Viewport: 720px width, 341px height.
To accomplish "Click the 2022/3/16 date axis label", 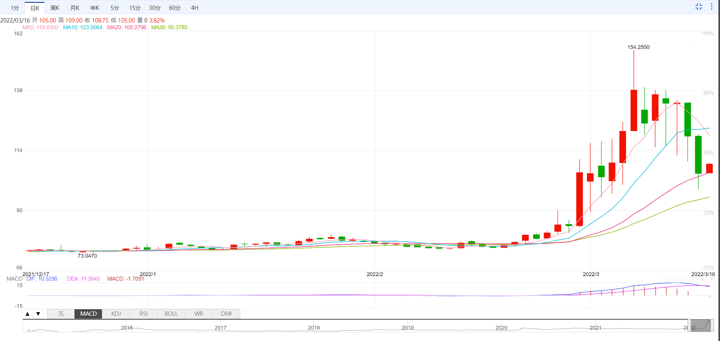I will point(703,274).
